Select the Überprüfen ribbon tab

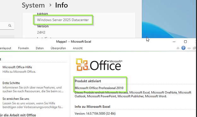(x=58, y=48)
